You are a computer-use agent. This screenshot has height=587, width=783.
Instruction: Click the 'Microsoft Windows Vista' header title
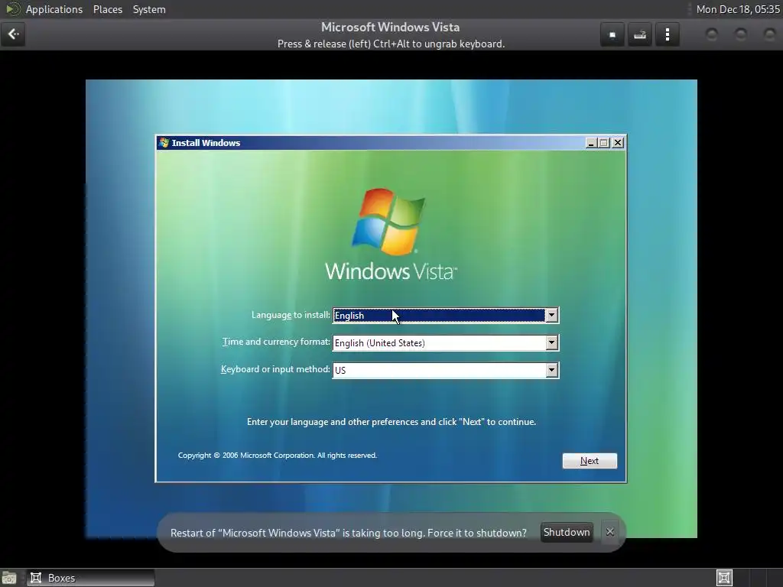(x=391, y=27)
